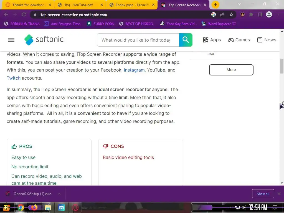Type in the 'What would you like to find' search box

coord(138,40)
